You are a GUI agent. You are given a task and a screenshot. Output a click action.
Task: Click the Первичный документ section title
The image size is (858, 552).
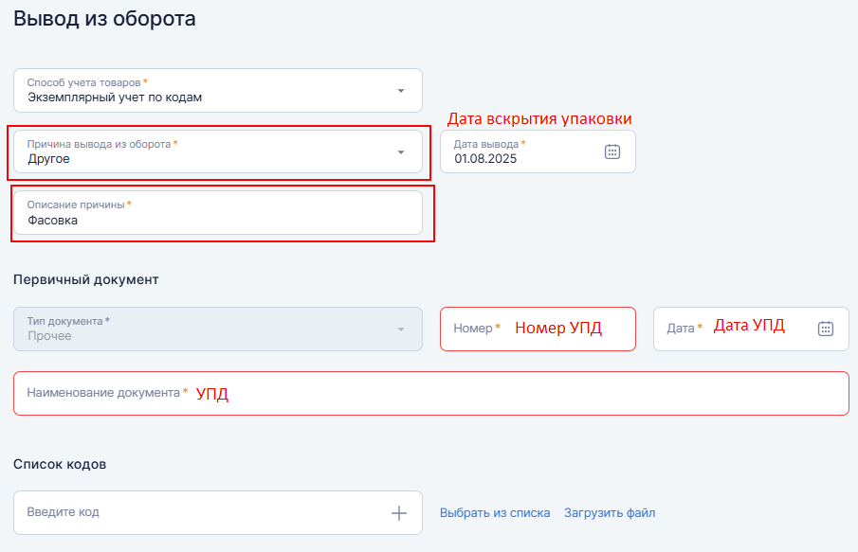tap(86, 279)
